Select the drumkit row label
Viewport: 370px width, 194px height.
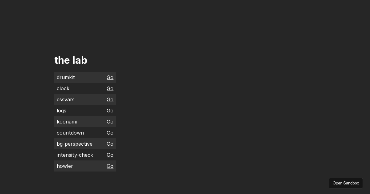pyautogui.click(x=66, y=77)
